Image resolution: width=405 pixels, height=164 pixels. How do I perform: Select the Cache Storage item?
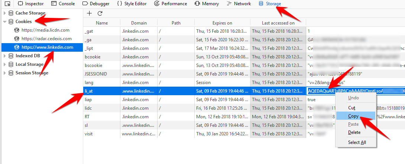point(30,13)
